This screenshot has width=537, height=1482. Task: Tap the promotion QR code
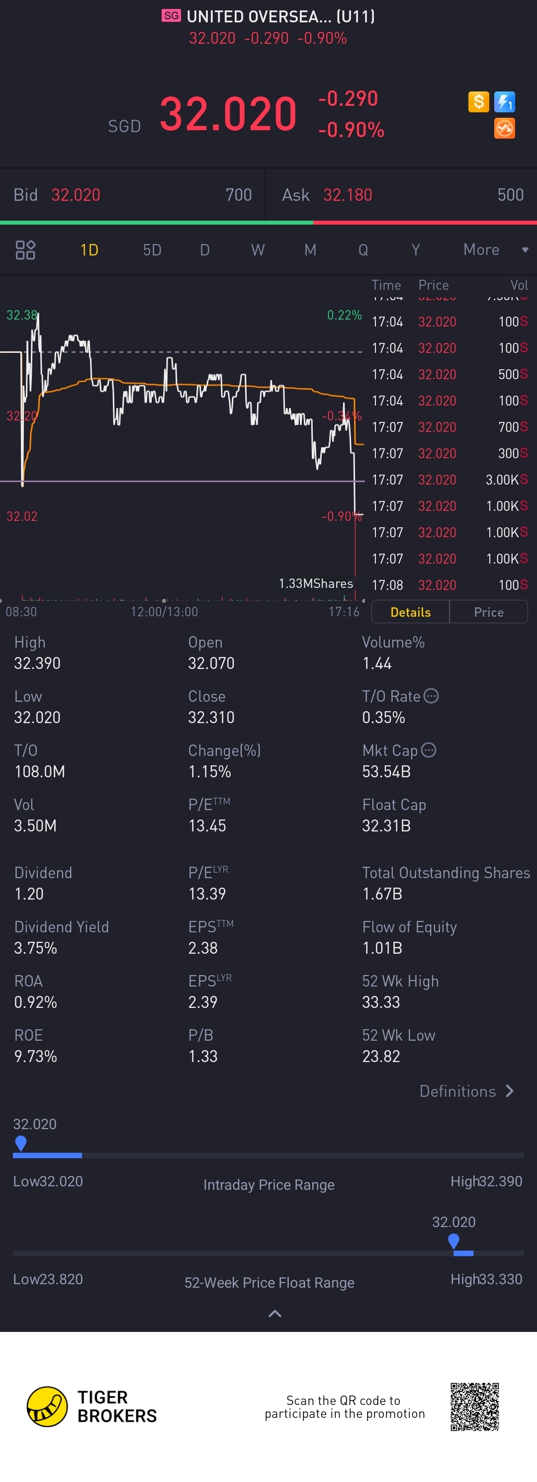tap(474, 1406)
